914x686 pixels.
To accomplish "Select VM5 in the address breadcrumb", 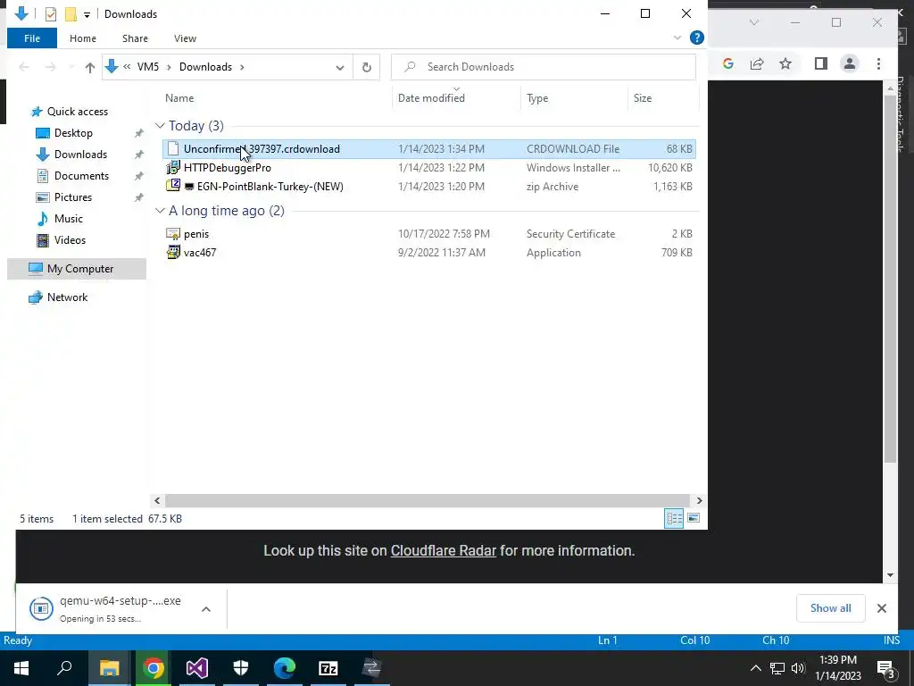I will tap(148, 67).
